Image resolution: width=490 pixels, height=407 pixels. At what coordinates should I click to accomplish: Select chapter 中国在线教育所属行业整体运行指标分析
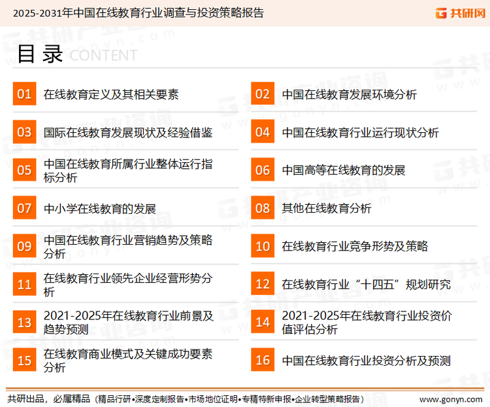128,170
